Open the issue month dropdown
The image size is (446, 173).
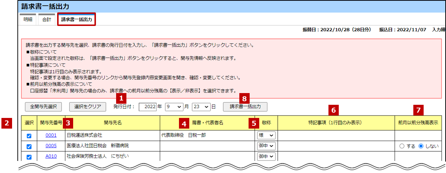174,107
